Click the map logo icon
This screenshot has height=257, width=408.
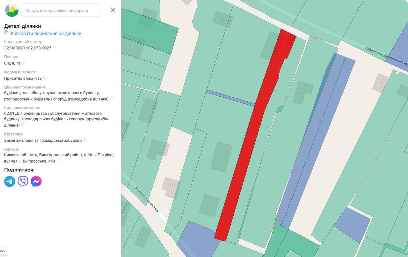[12, 10]
